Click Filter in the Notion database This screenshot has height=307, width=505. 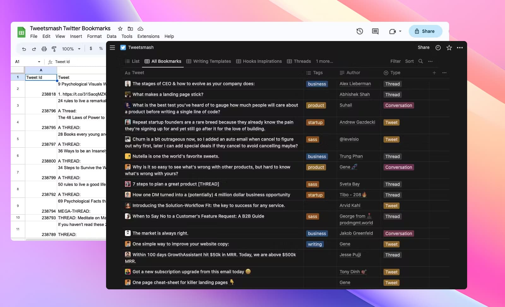pyautogui.click(x=395, y=61)
